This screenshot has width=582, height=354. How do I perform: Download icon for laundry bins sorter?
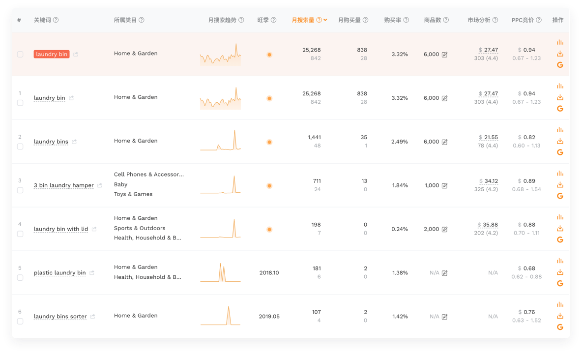(560, 316)
